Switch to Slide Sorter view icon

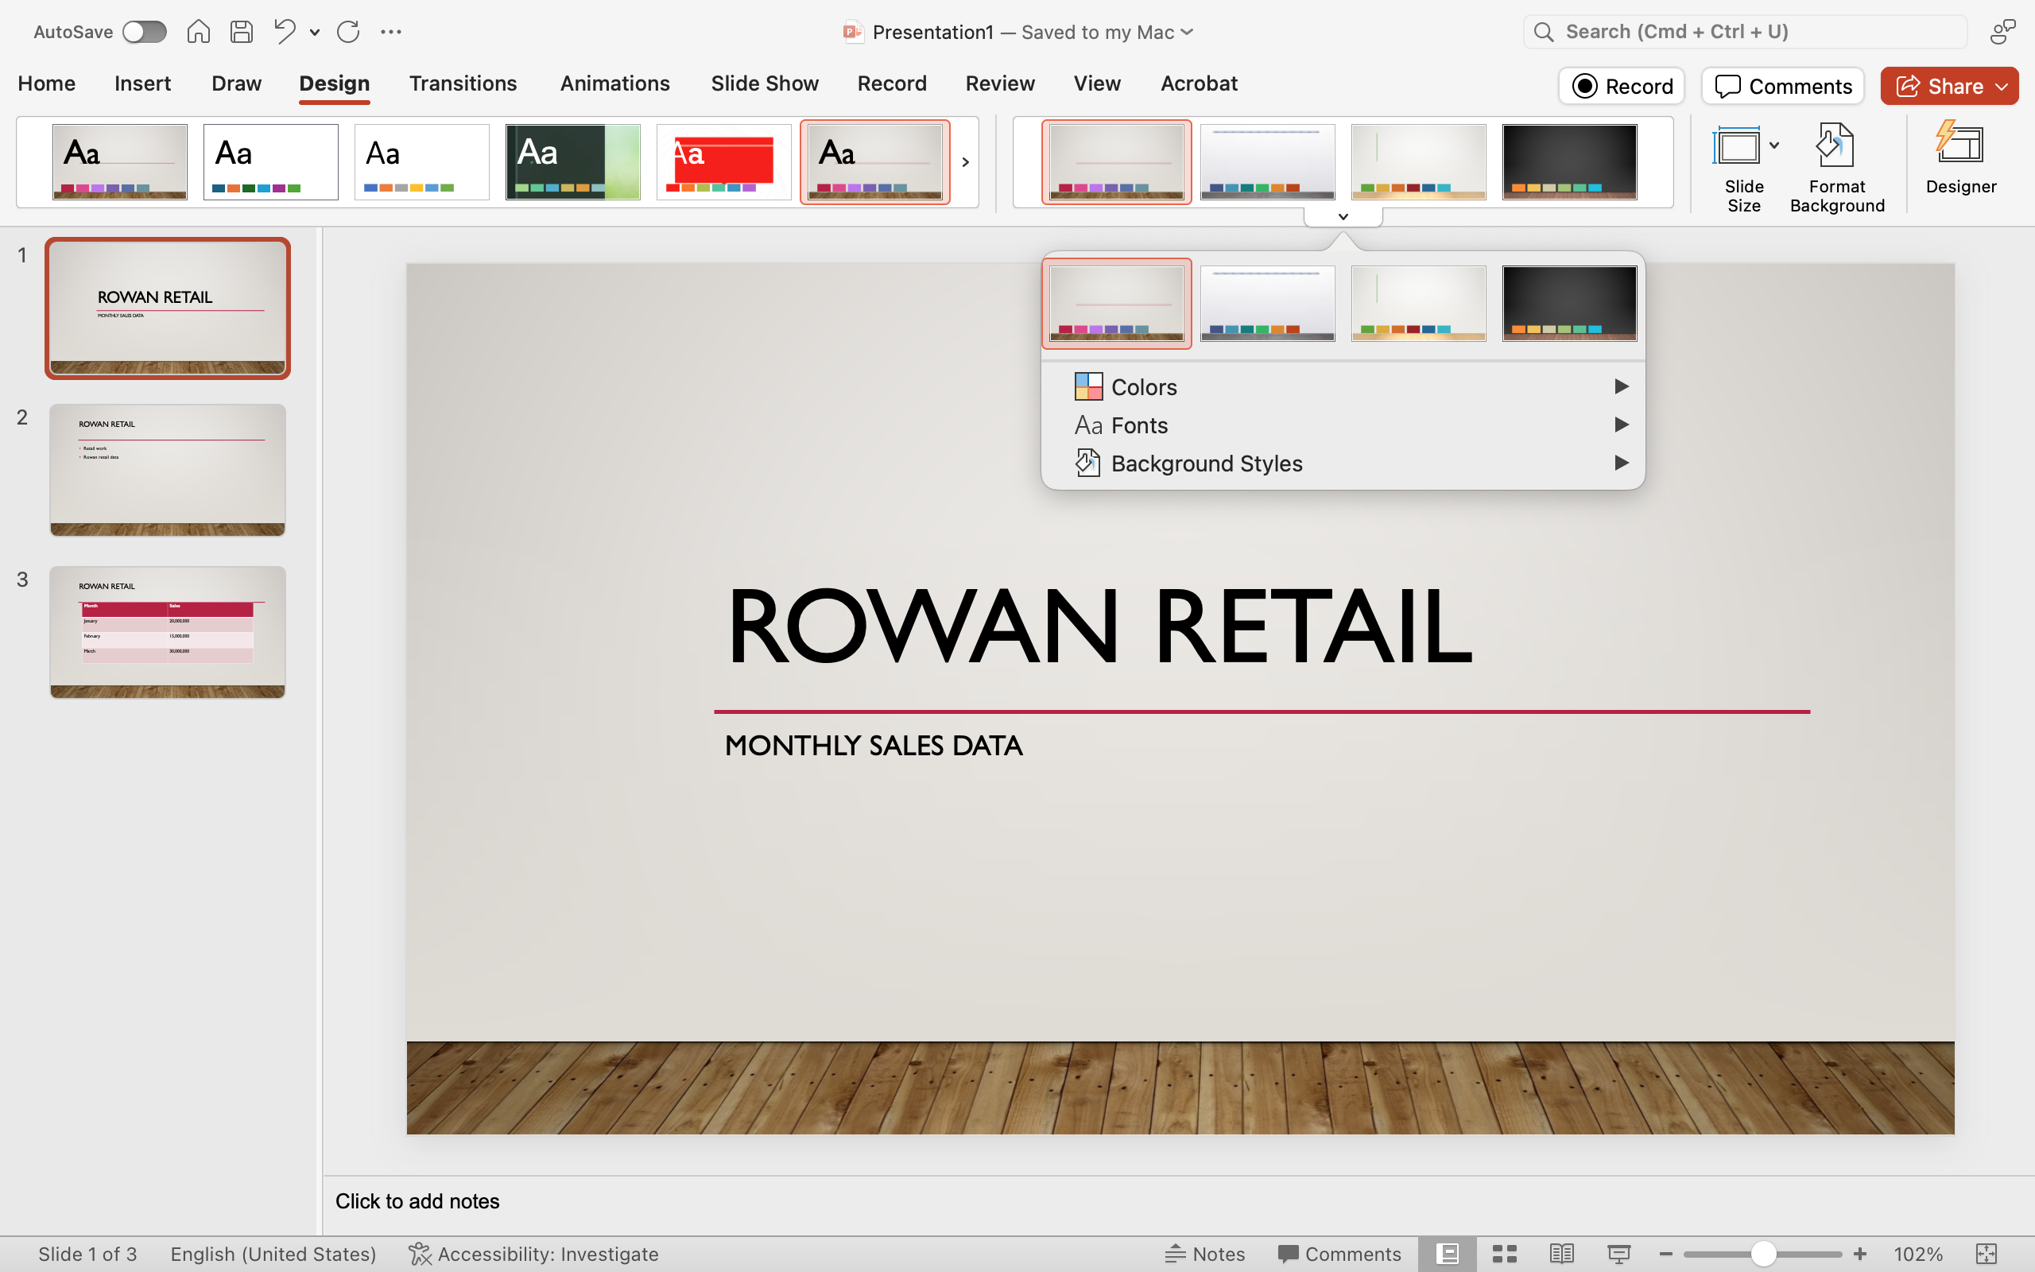pos(1504,1255)
